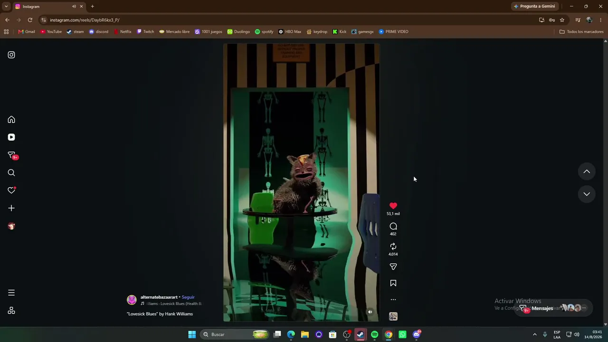Go to the previous reel

587,171
